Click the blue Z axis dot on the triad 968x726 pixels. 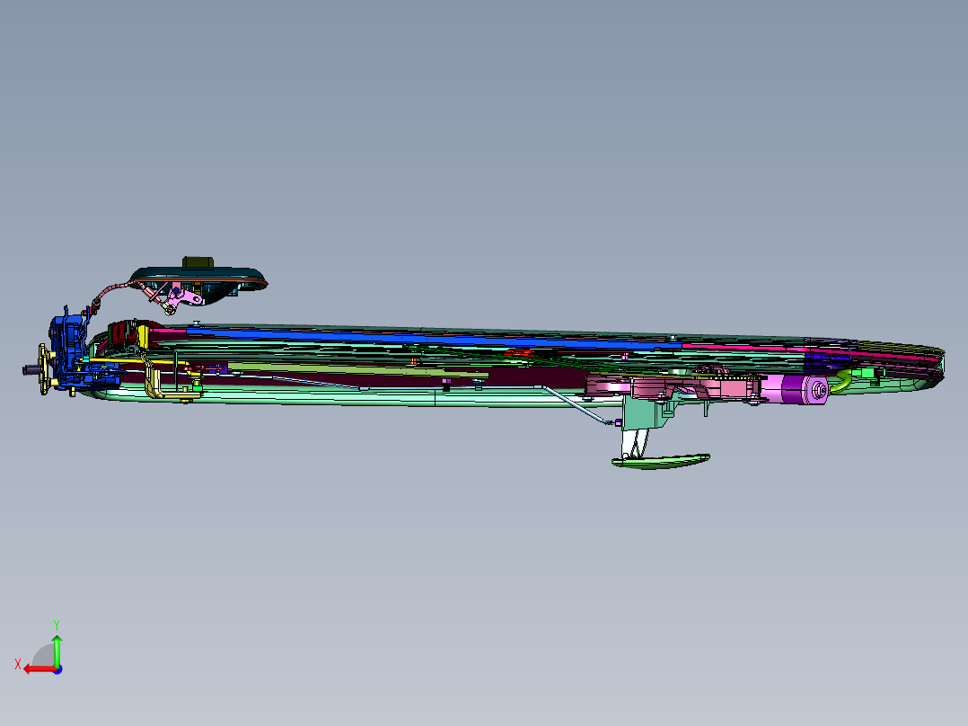coord(57,669)
